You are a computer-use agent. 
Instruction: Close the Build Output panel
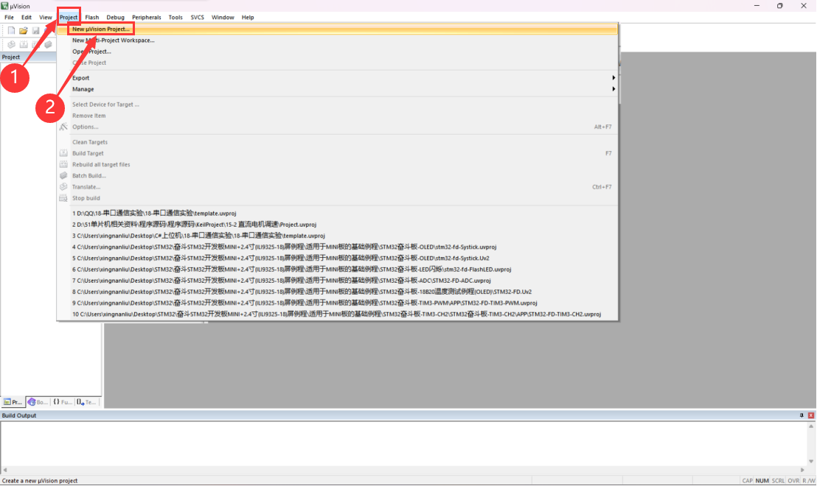(x=811, y=415)
